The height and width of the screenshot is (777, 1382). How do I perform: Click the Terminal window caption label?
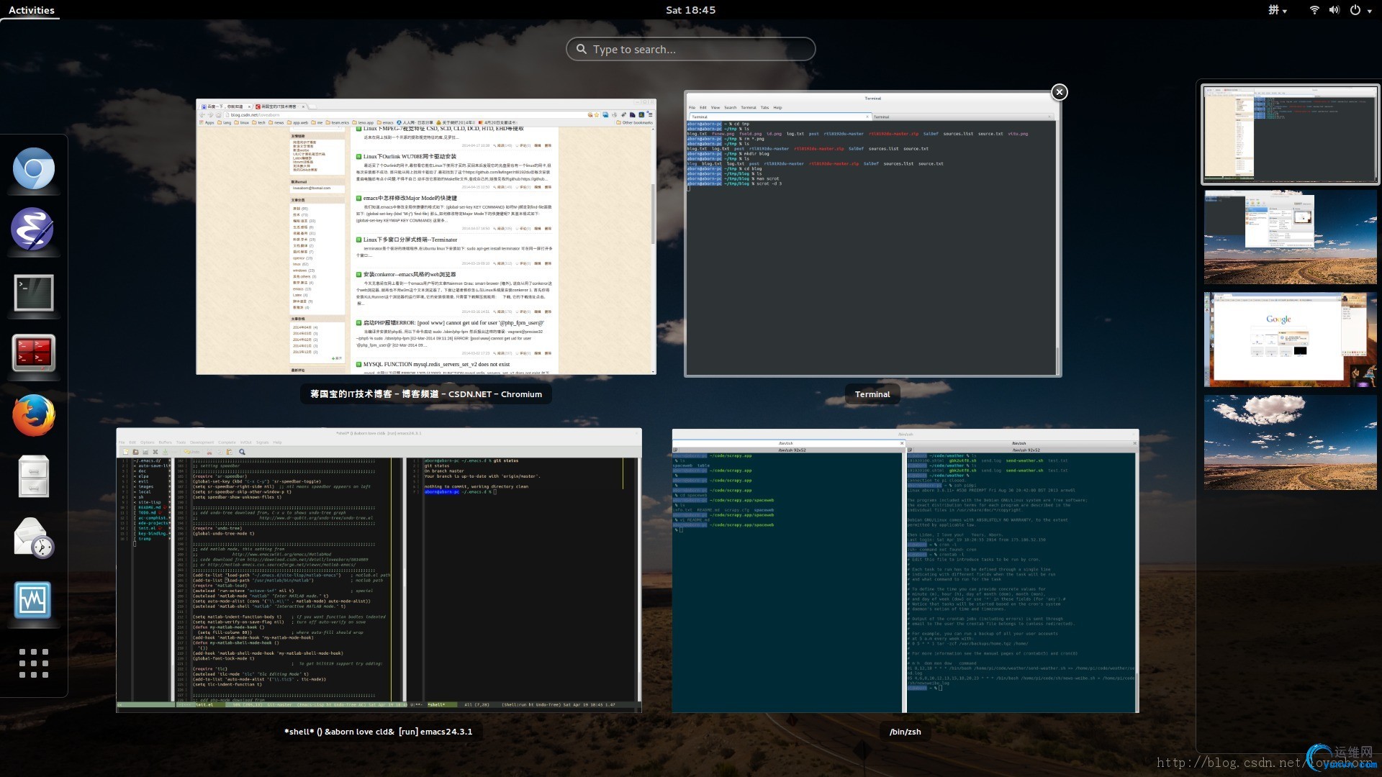[x=872, y=394]
